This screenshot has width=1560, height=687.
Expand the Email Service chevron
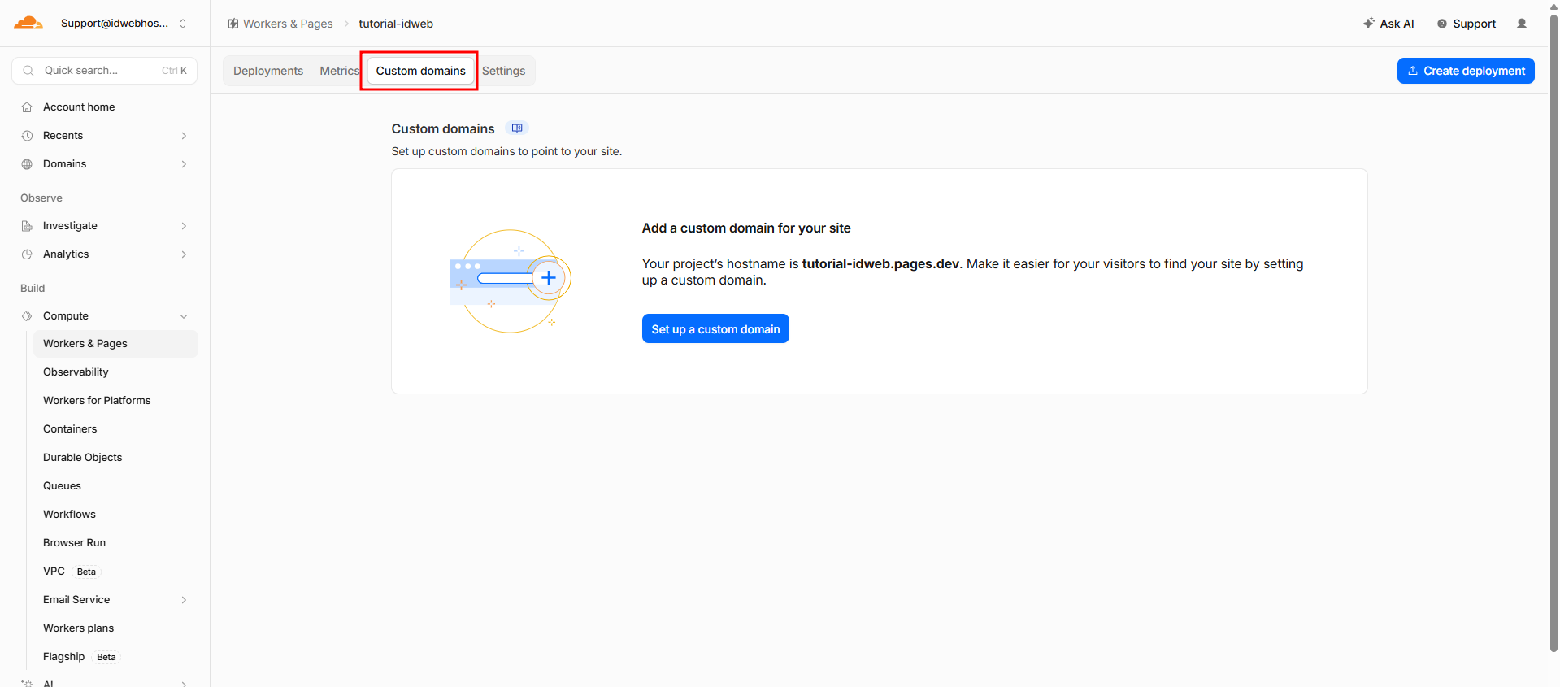(184, 600)
